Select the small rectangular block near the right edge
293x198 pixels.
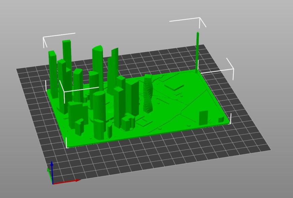204,117
